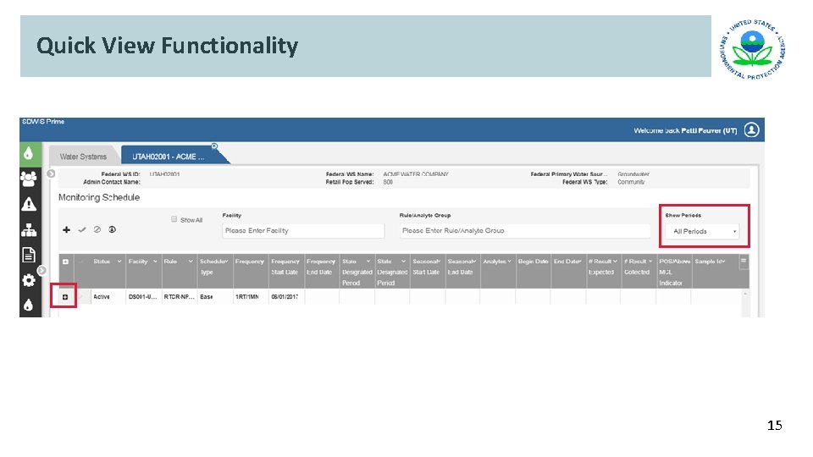The height and width of the screenshot is (457, 813).
Task: Expand the sidebar with circular arrow
Action: point(42,270)
